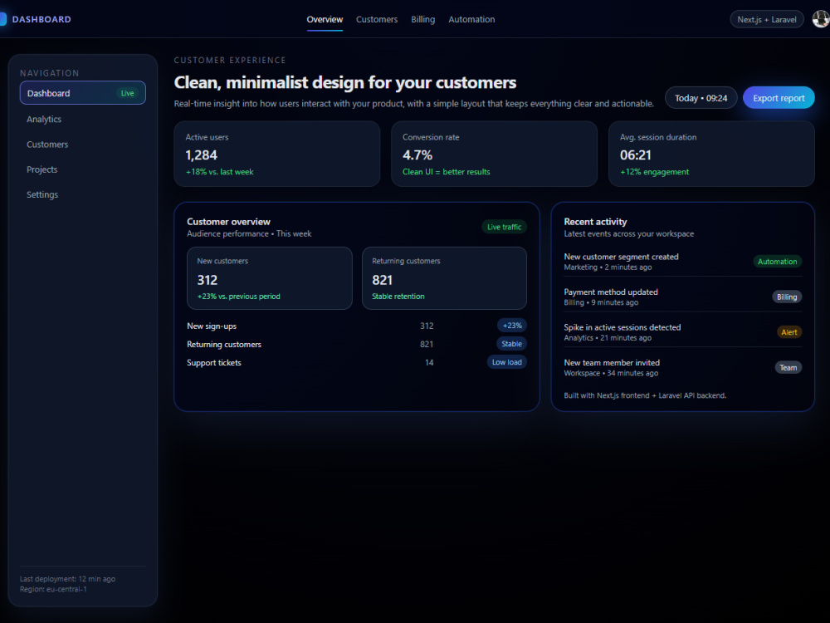Click the Alert activity tag
Screen dimensions: 830x623
(788, 332)
